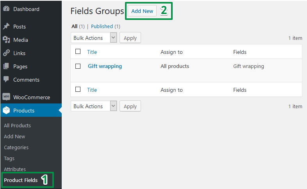Open the Pages menu item
Screen dimensions: 307x189
click(20, 66)
